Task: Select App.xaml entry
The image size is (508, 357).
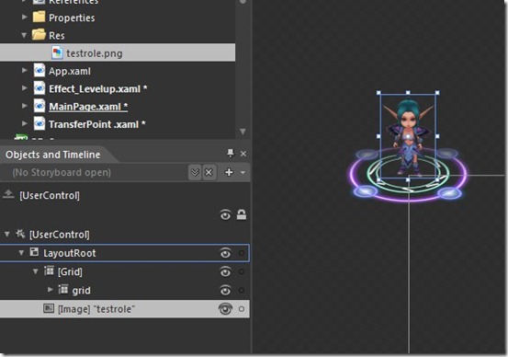Action: pos(70,71)
